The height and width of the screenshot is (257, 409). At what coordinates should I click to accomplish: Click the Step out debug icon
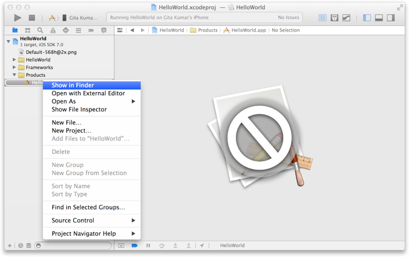click(x=188, y=245)
